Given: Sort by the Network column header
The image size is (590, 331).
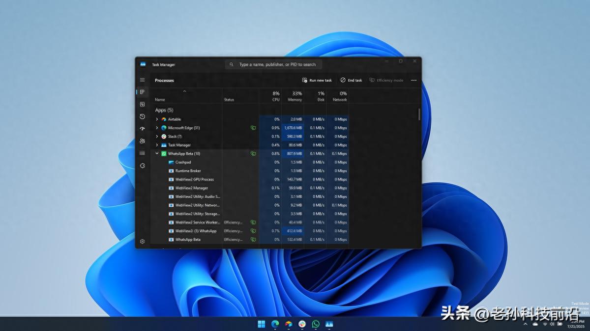Looking at the screenshot, I should (x=340, y=100).
